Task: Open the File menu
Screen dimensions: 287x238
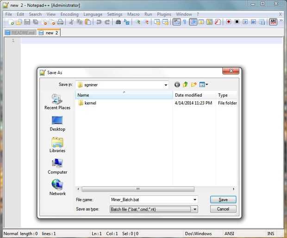Action: tap(8, 14)
